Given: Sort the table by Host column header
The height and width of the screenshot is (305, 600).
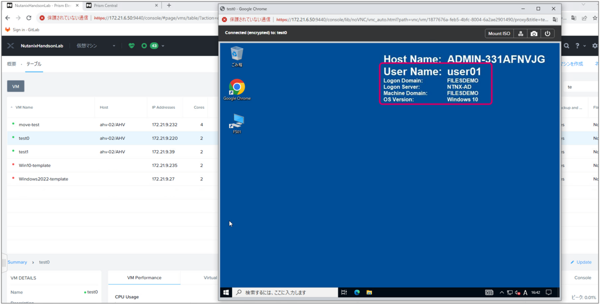Looking at the screenshot, I should point(104,107).
